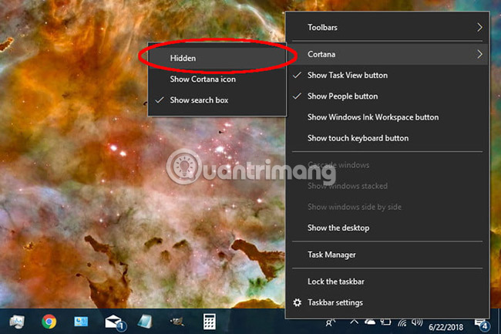
Task: Click the volume speaker tray icon
Action: point(417,322)
